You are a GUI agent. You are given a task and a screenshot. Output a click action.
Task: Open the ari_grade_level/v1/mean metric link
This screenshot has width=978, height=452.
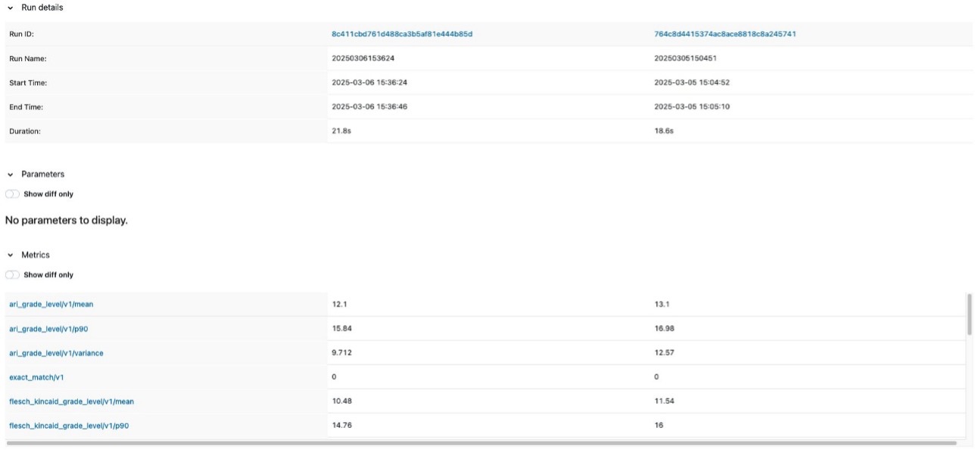click(51, 305)
